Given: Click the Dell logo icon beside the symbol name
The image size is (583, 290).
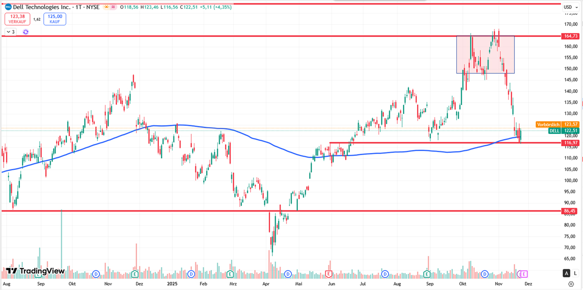Looking at the screenshot, I should [8, 7].
